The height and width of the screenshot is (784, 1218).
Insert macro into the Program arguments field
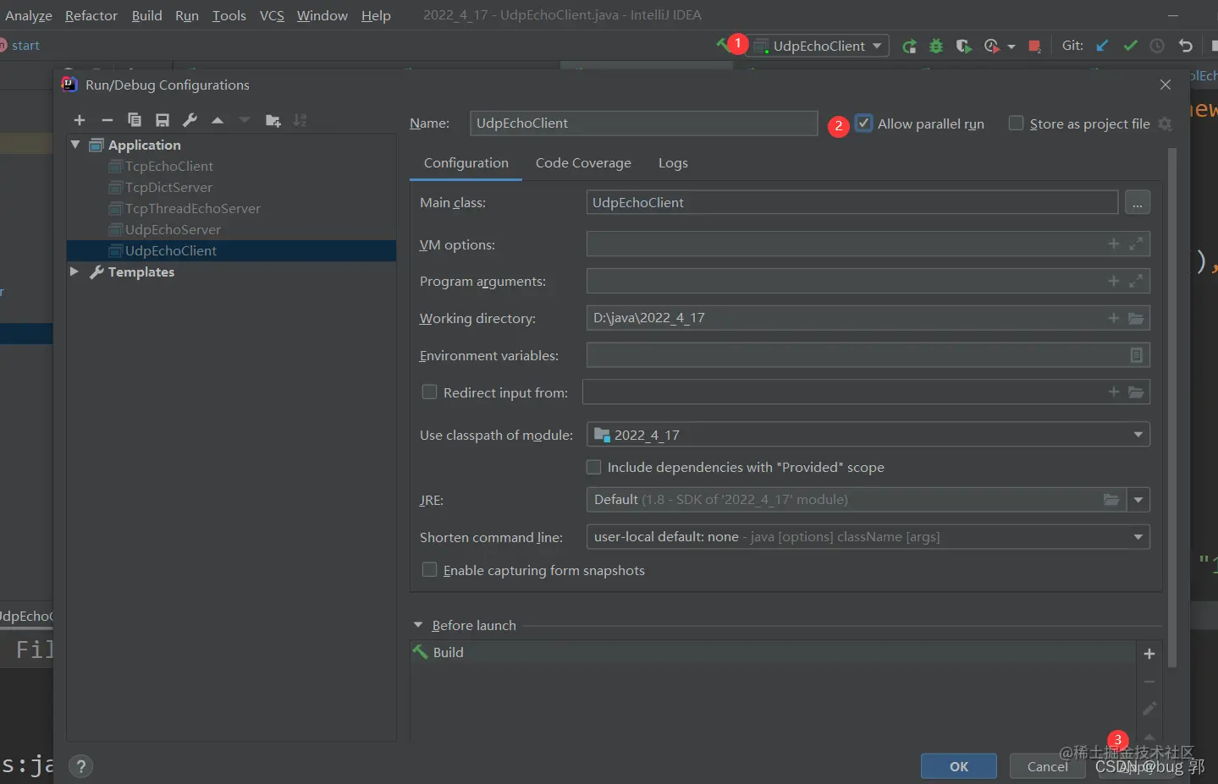click(x=1114, y=281)
